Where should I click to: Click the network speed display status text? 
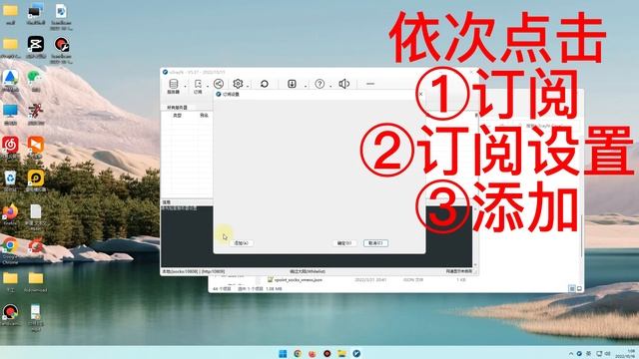(x=458, y=271)
